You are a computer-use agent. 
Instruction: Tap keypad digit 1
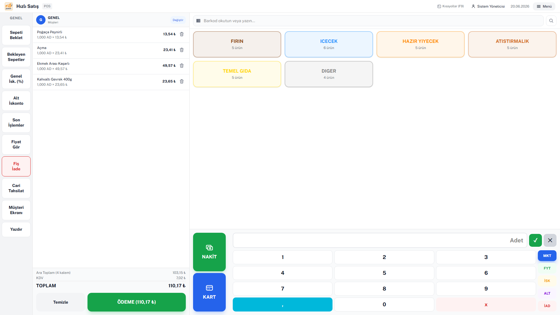(x=283, y=257)
